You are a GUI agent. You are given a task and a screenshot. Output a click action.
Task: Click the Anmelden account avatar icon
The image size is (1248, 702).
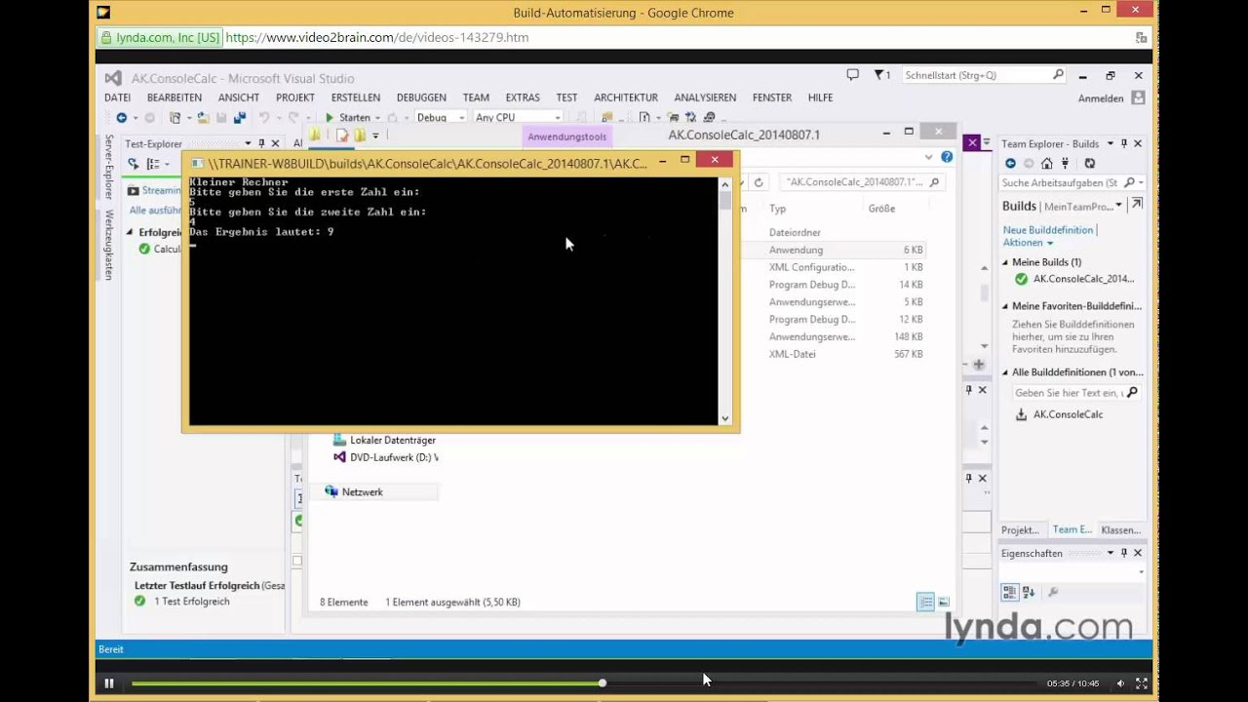pyautogui.click(x=1138, y=97)
